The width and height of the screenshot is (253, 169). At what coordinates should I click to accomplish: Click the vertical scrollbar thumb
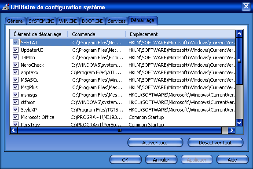(x=239, y=61)
